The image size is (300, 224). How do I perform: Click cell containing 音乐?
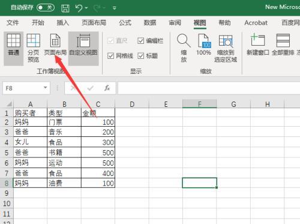[x=64, y=132]
